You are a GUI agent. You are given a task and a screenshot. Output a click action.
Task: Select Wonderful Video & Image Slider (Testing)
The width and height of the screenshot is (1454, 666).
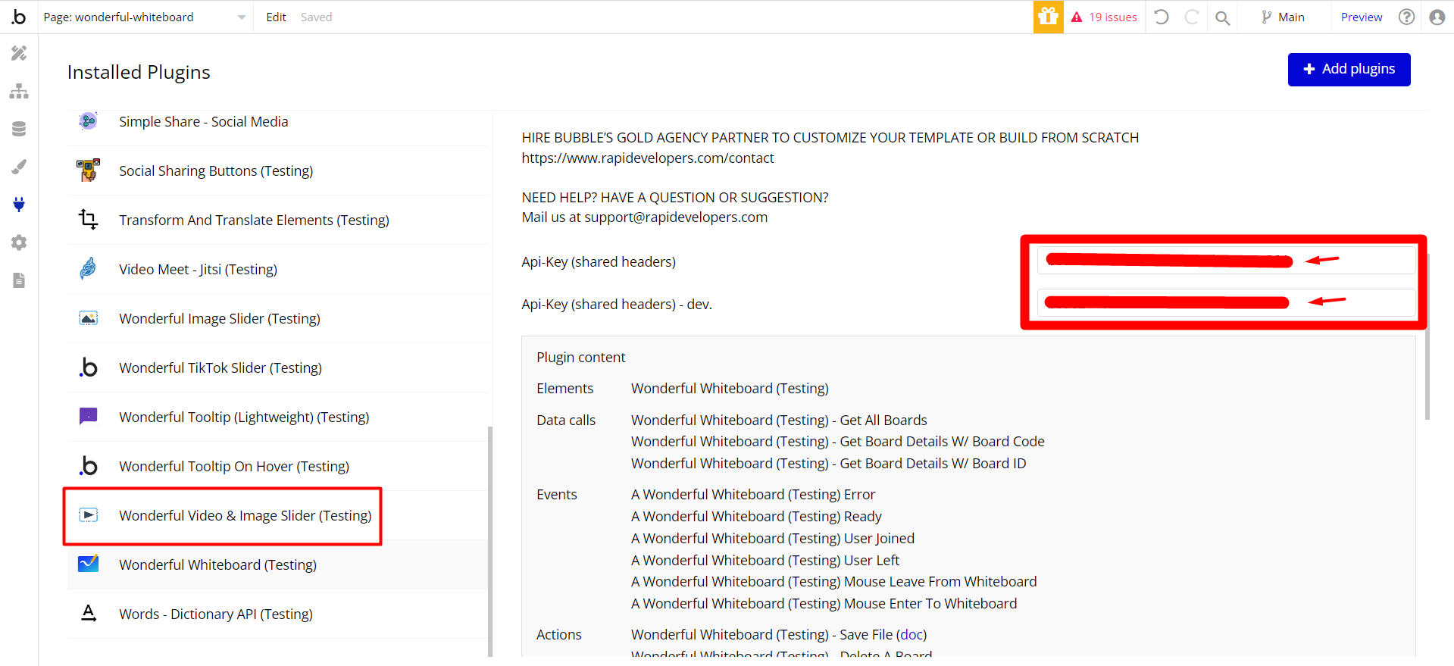point(245,515)
